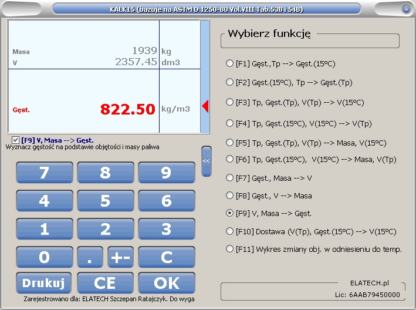The width and height of the screenshot is (416, 310).
Task: Click the kg/m3 unit label
Action: coord(175,109)
